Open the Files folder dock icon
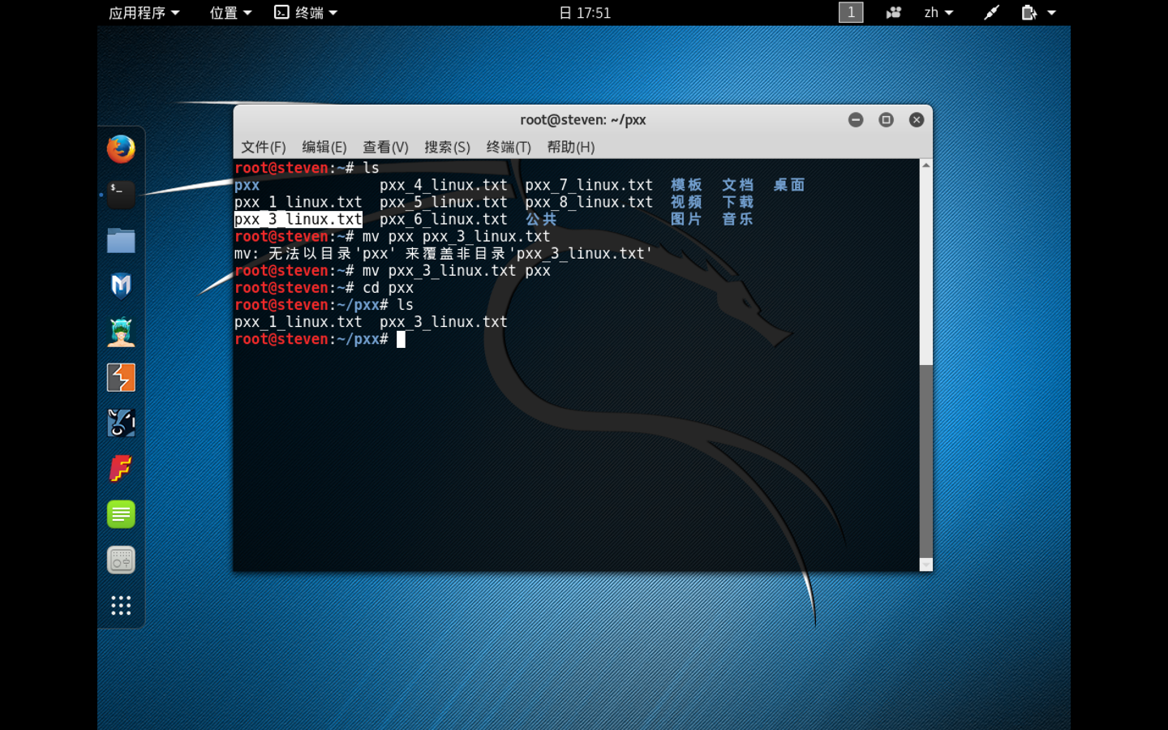 (121, 241)
